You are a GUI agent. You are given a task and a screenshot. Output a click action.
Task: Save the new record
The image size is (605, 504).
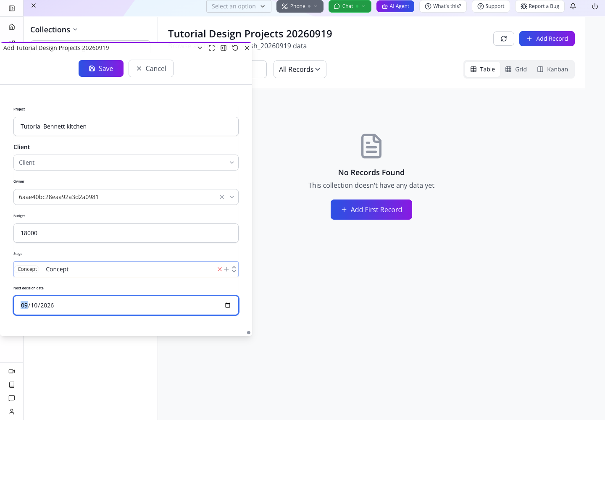[x=101, y=68]
